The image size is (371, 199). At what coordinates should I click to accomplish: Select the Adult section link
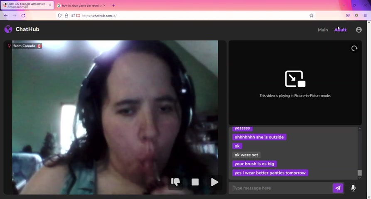[340, 30]
